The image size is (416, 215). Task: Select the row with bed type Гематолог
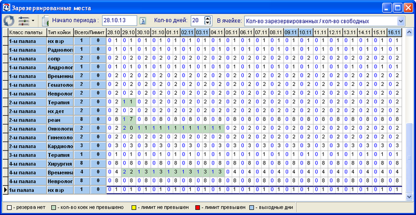point(203,84)
